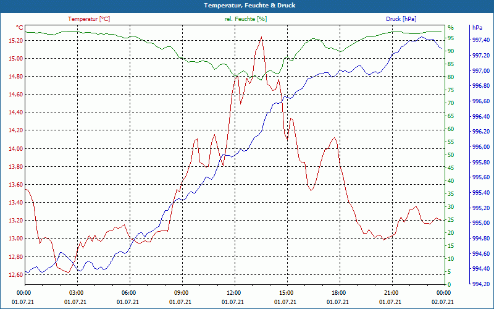Select the 15,00 temperature axis value

(x=16, y=58)
